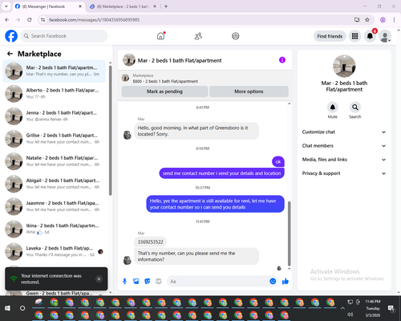This screenshot has width=401, height=321.
Task: Open the notifications bell
Action: click(370, 36)
